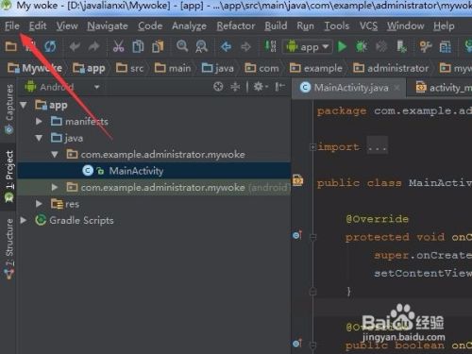472x354 pixels.
Task: Toggle the 1: Project tool window
Action: pyautogui.click(x=9, y=177)
